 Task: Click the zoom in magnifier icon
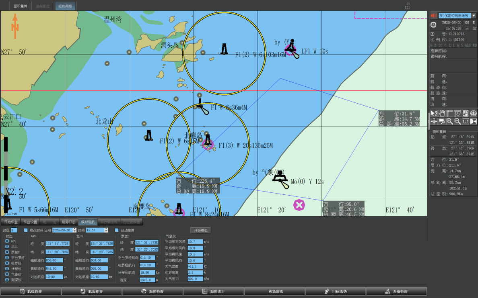point(449,121)
